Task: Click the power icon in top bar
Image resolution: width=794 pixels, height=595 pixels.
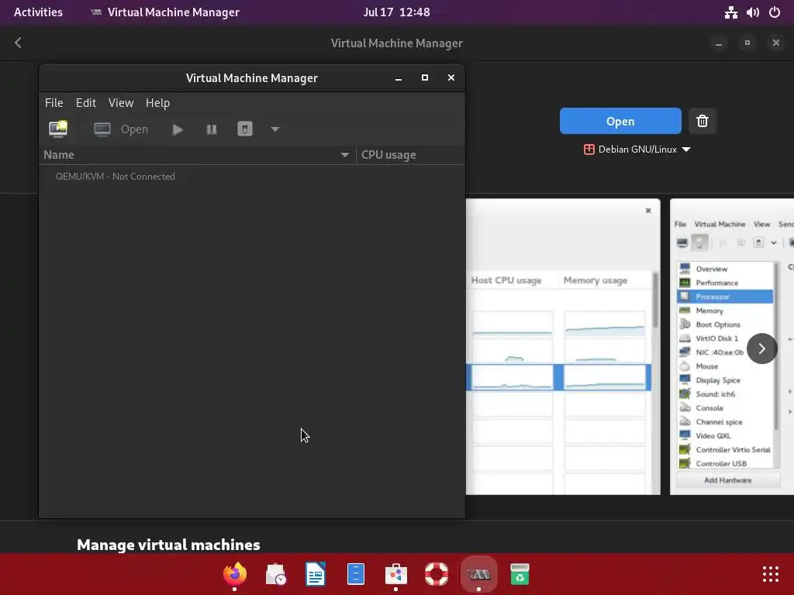Action: (775, 12)
